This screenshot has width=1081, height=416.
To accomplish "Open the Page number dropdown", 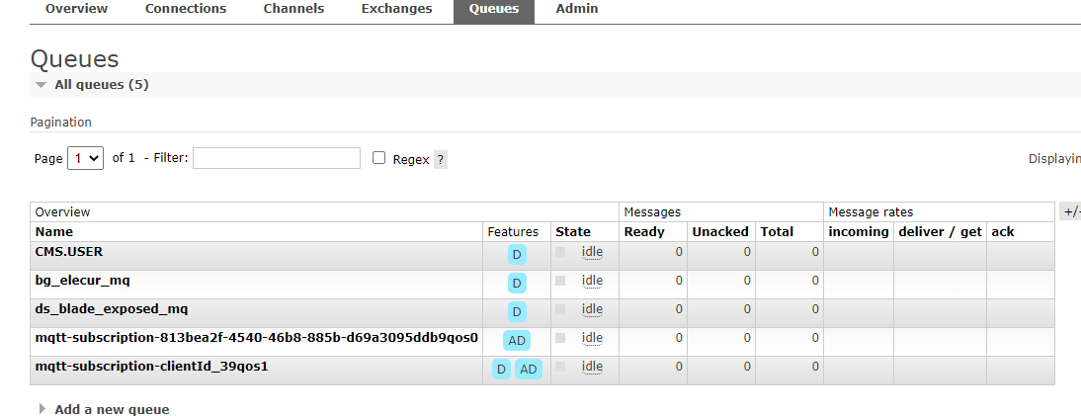I will tap(85, 158).
